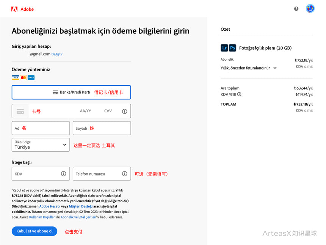
Task: Show KDV %18 info icon in summary
Action: 239,94
